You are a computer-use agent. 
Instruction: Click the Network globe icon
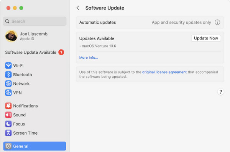pyautogui.click(x=8, y=84)
